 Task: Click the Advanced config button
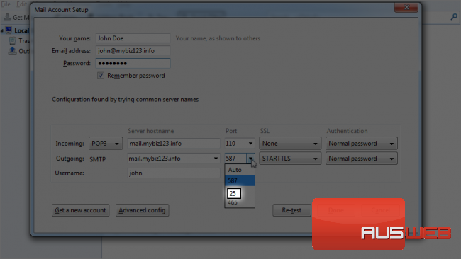click(x=142, y=210)
